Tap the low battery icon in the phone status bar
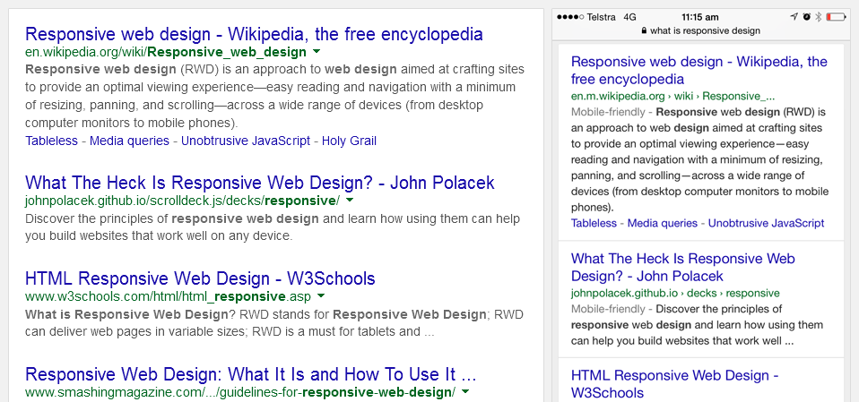The image size is (859, 402). [x=836, y=17]
